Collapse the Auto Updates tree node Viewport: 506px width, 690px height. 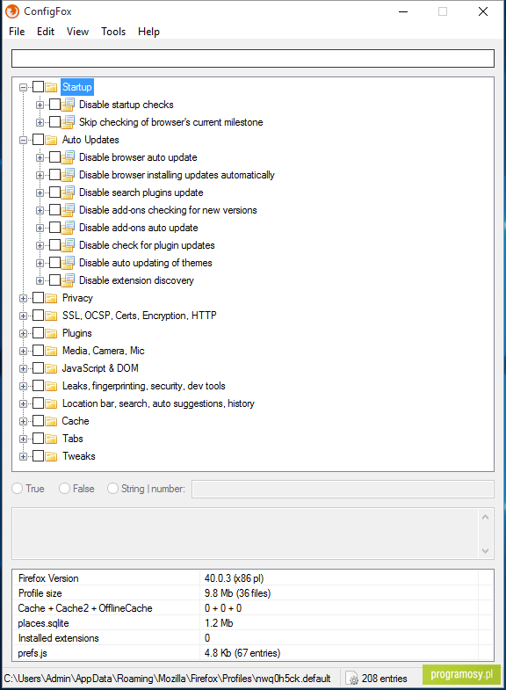(24, 140)
